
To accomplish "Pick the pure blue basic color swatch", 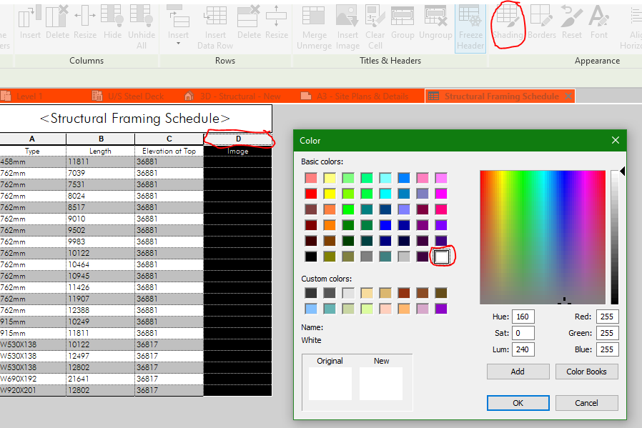I will [x=385, y=225].
